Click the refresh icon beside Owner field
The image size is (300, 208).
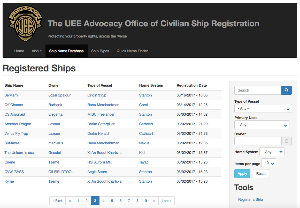tap(286, 141)
